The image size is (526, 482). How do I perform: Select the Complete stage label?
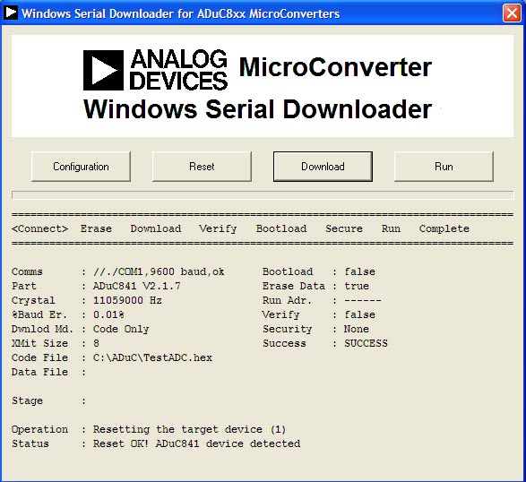click(444, 228)
